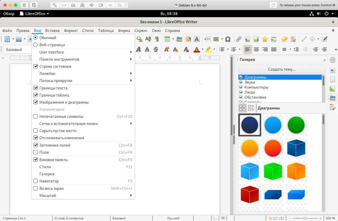Click the Русский language status bar field
The width and height of the screenshot is (338, 221).
click(x=173, y=218)
